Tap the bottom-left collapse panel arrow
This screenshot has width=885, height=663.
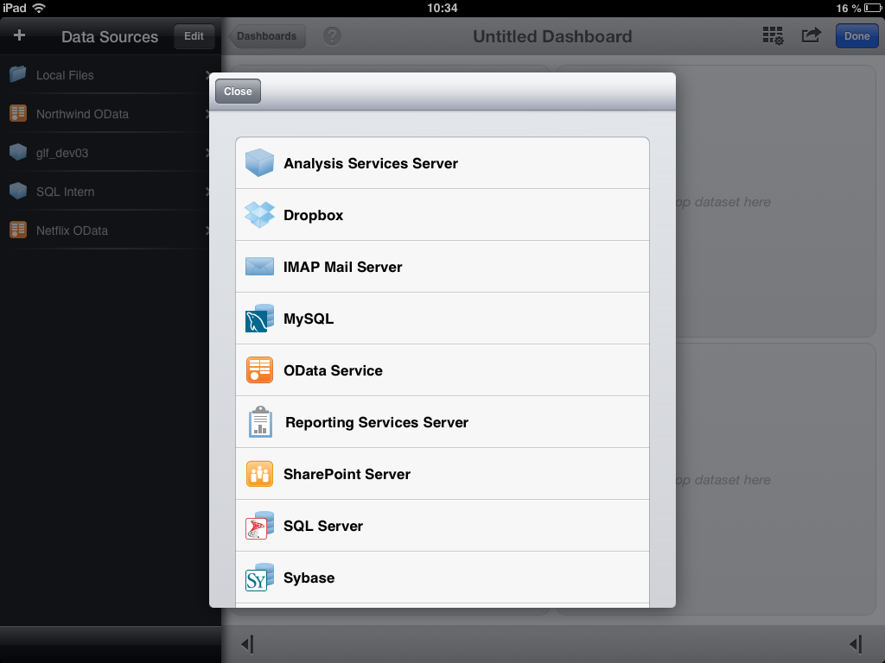[x=247, y=644]
